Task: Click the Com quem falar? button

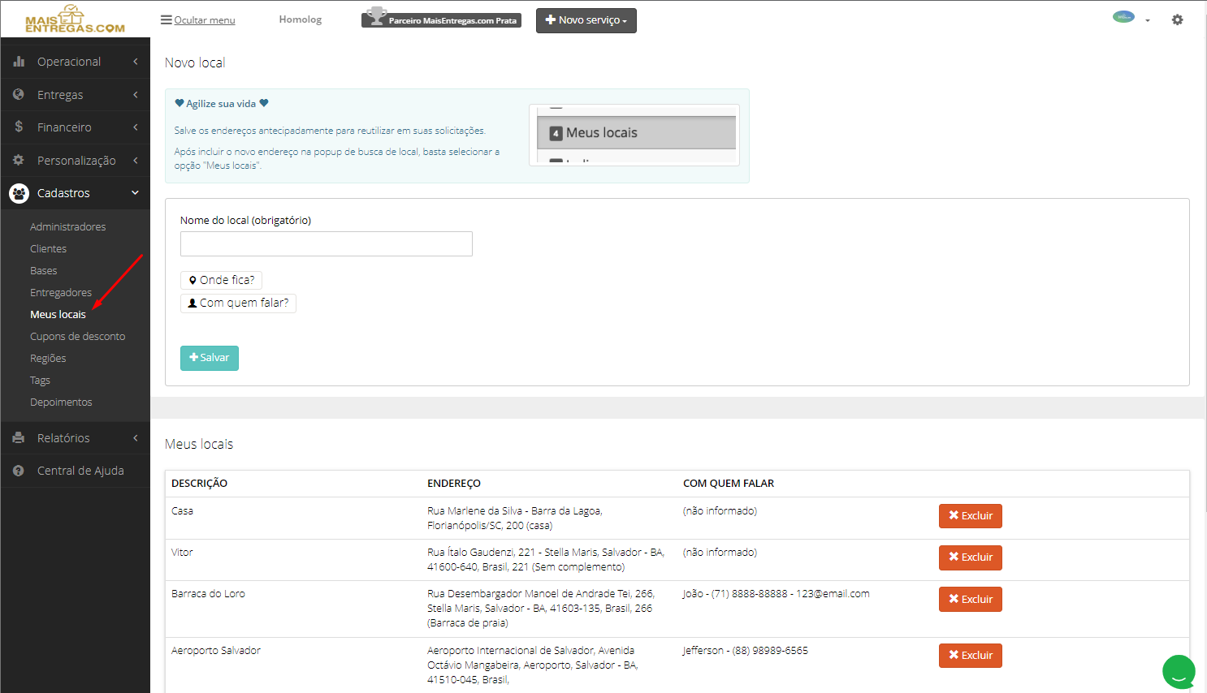Action: pyautogui.click(x=238, y=303)
